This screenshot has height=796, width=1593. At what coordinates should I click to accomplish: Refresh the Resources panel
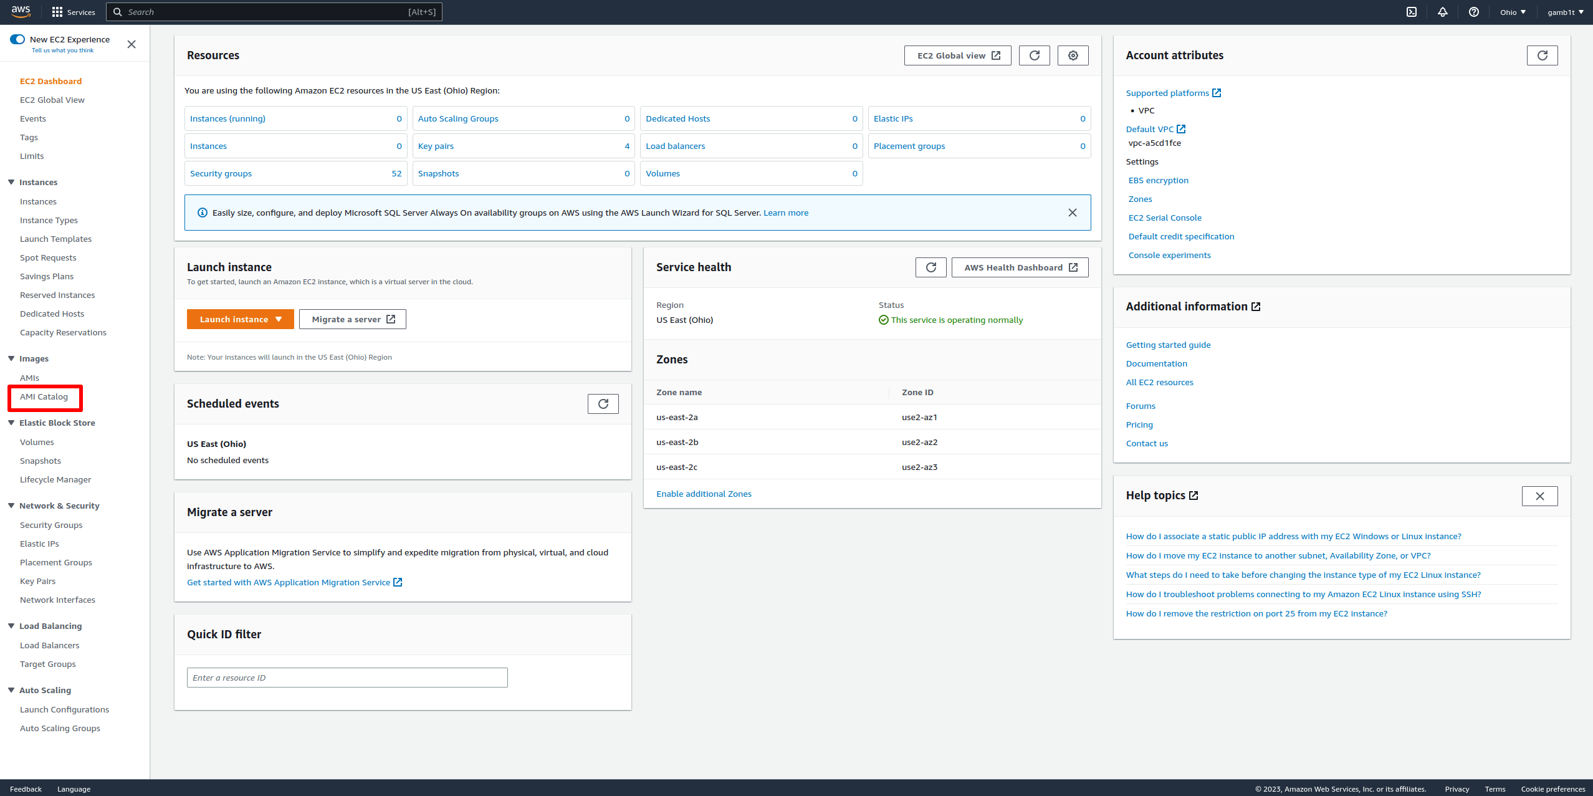click(1035, 55)
